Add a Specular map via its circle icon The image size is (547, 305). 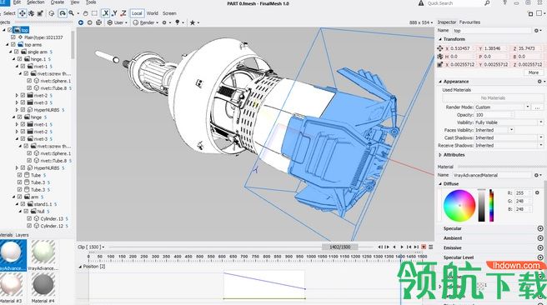(540, 228)
